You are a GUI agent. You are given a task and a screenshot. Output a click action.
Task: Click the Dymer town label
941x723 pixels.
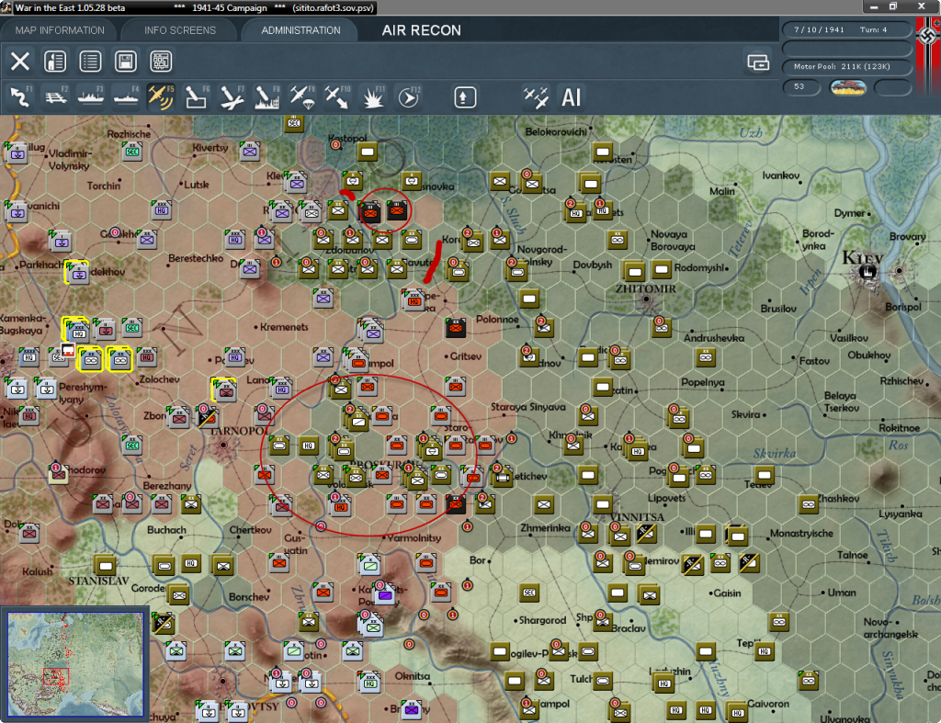pos(849,213)
